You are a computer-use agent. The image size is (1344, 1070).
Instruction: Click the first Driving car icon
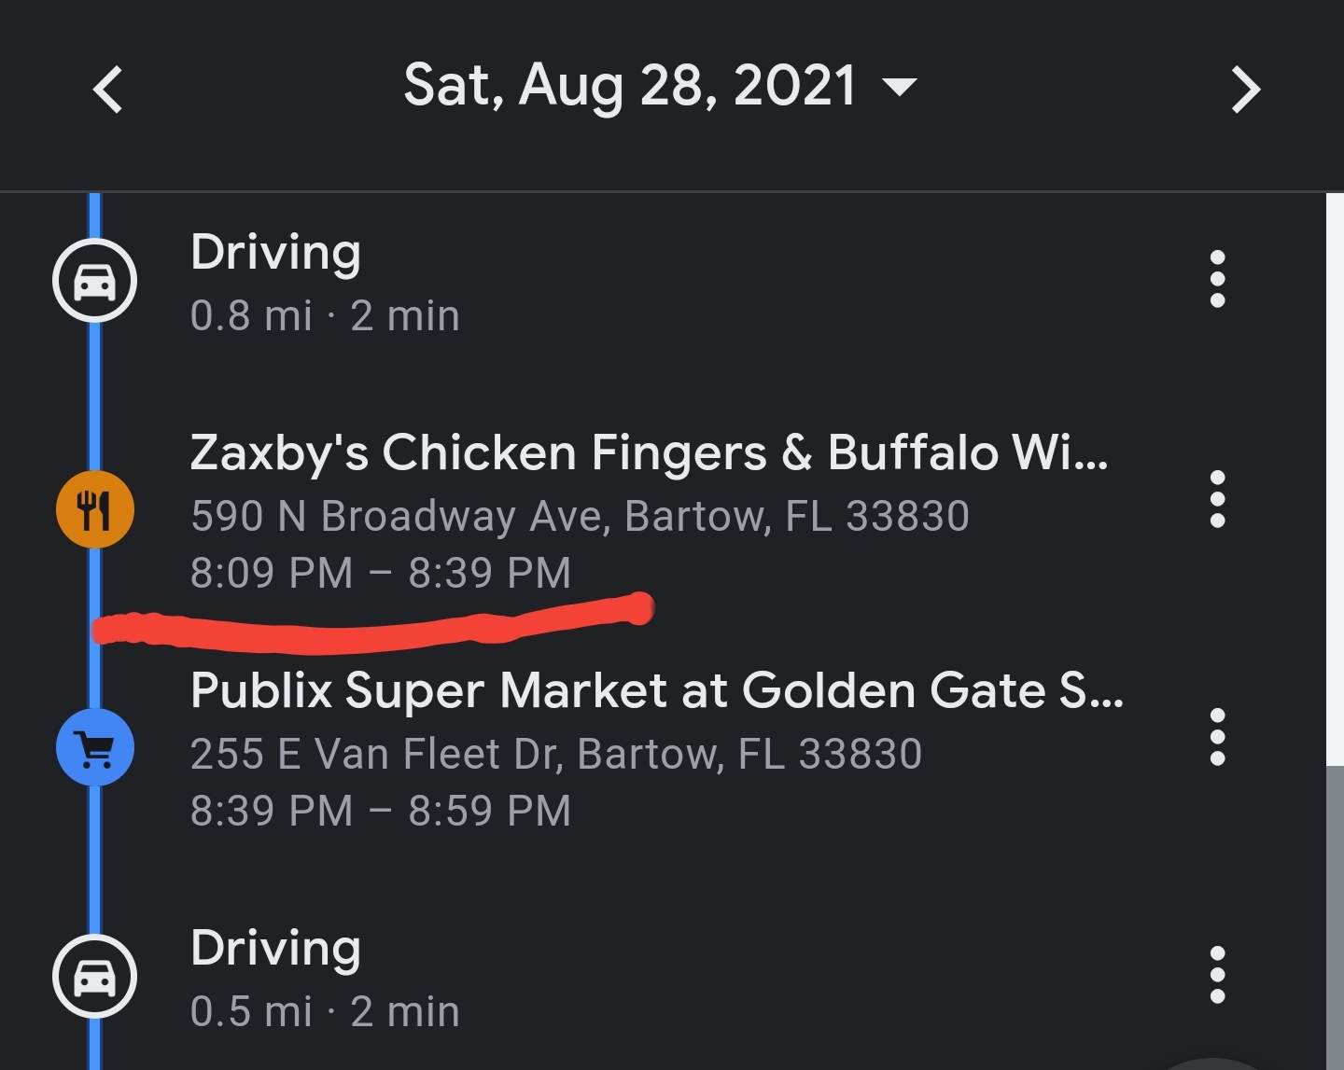[94, 280]
